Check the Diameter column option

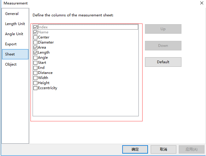click(x=35, y=43)
